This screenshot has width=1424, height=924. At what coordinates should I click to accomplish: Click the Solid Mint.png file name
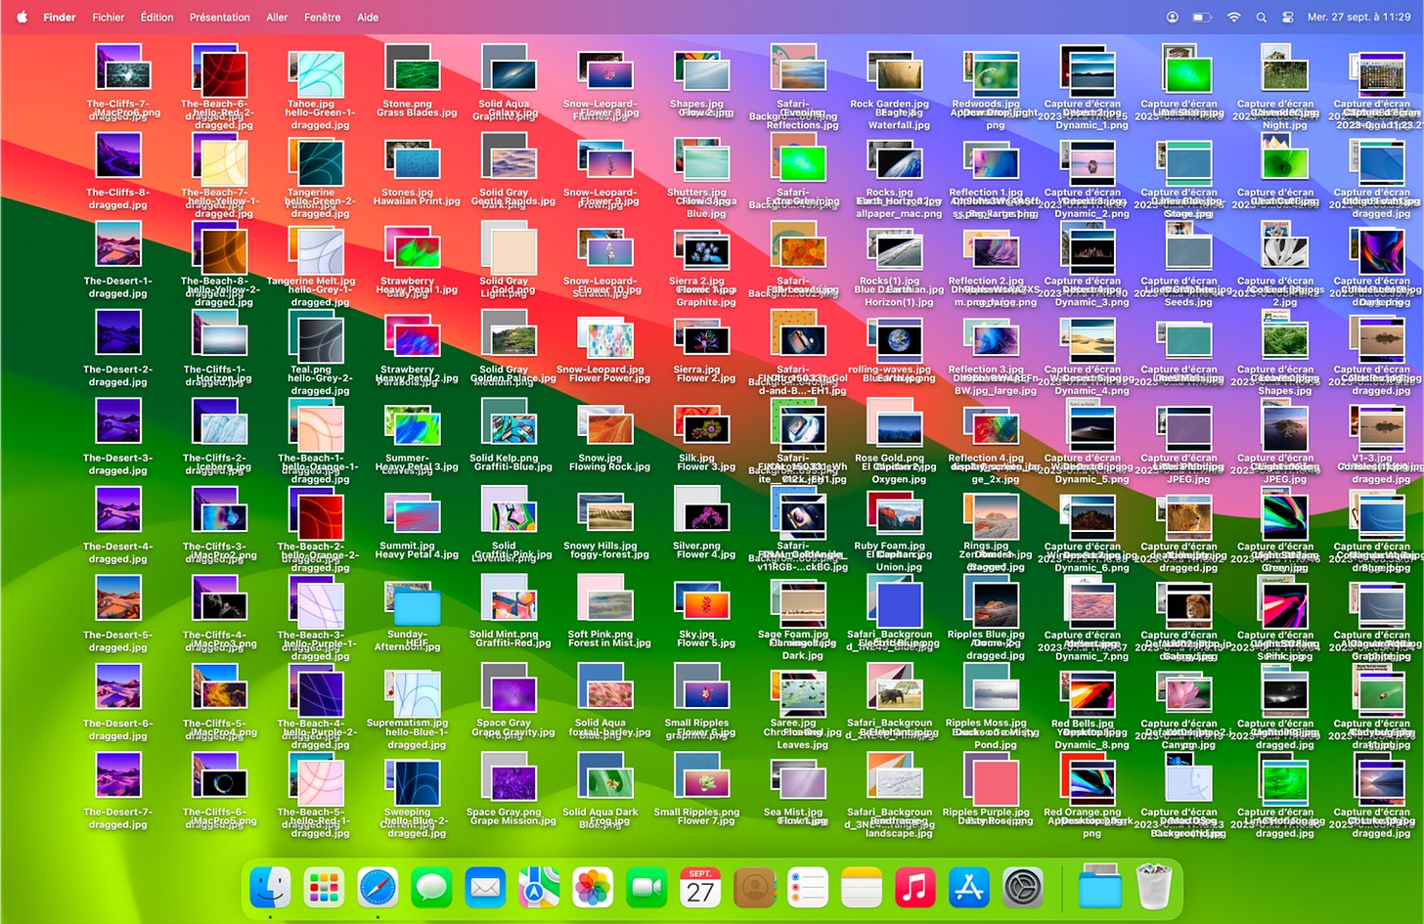click(504, 635)
